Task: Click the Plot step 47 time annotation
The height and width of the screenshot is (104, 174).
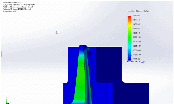Action: click(17, 9)
